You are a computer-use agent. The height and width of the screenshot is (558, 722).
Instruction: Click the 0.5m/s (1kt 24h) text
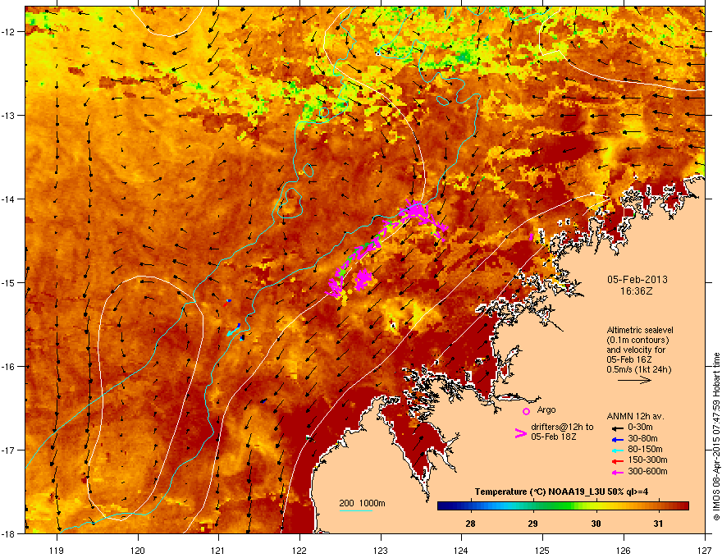[x=638, y=369]
